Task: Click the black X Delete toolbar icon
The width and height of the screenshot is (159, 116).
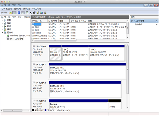Action: 31,13
